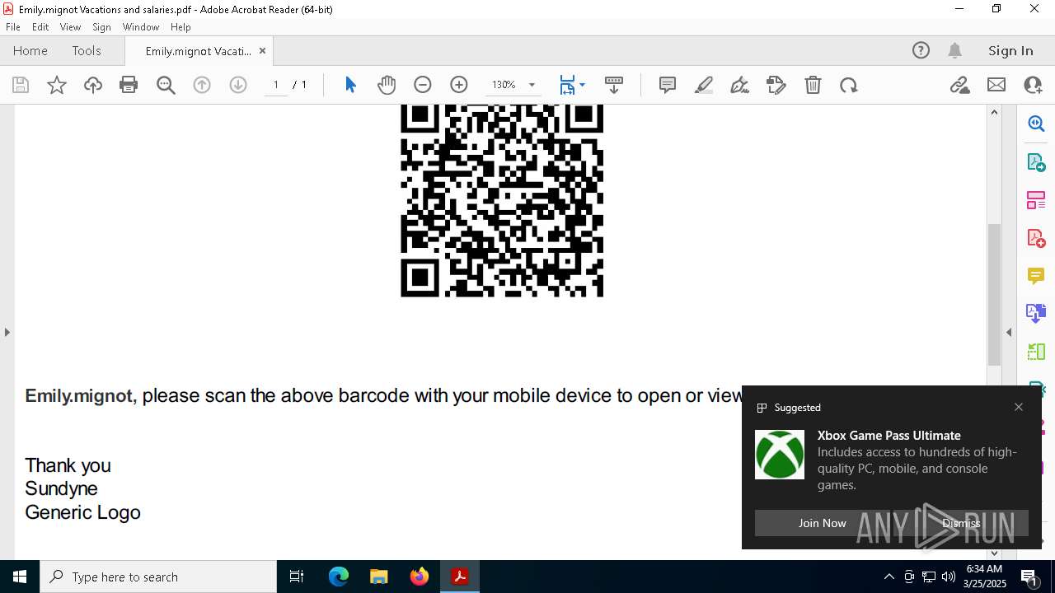The height and width of the screenshot is (593, 1055).
Task: Click the scroll up arrow
Action: (994, 112)
